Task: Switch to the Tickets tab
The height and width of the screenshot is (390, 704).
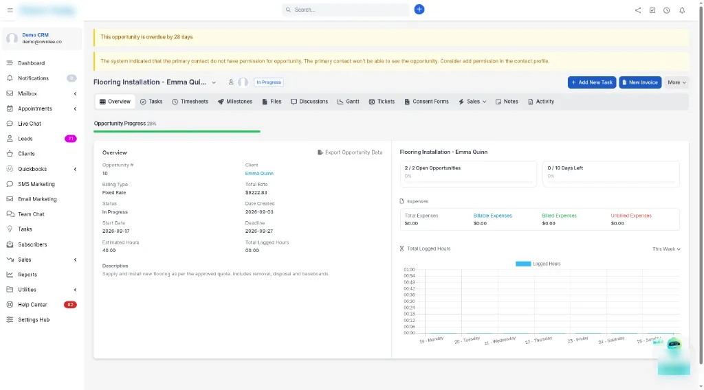Action: tap(382, 102)
